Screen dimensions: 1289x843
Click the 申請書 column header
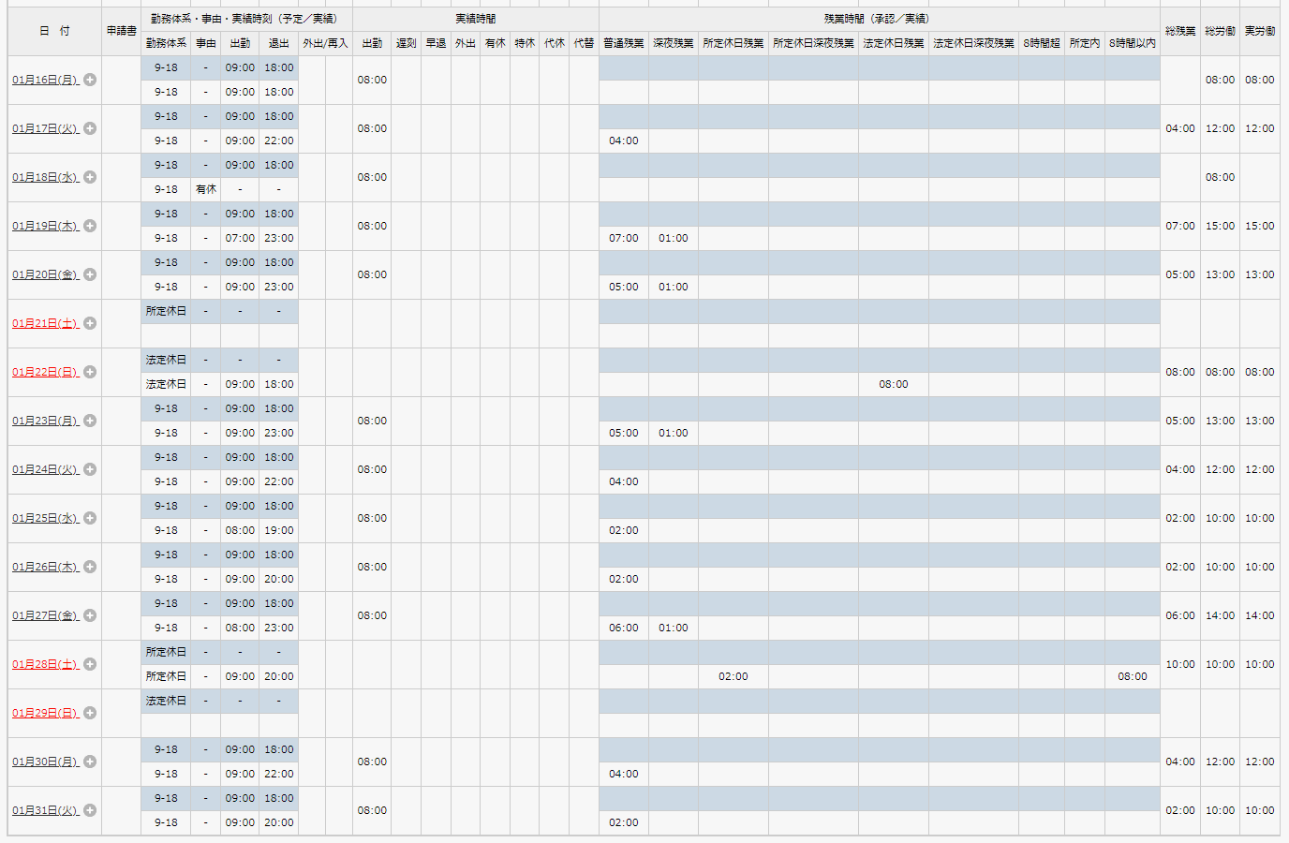point(121,31)
